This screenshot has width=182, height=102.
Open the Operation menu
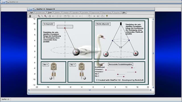(x=75, y=12)
